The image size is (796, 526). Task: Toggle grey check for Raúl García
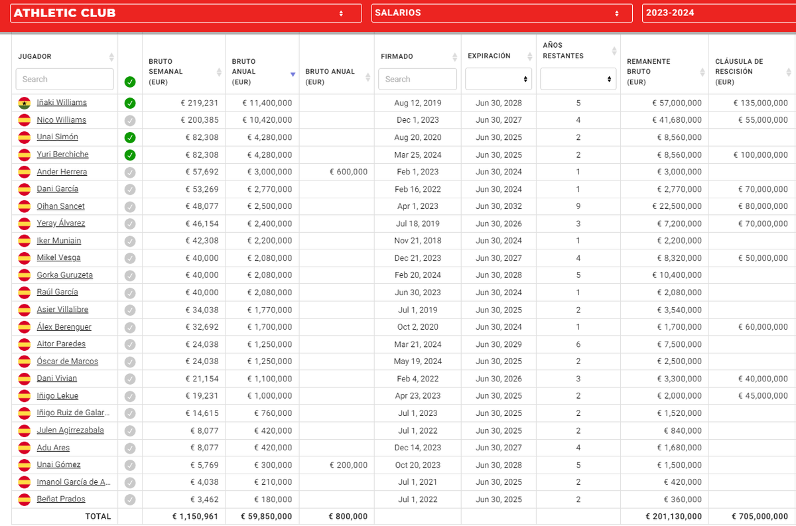coord(130,293)
